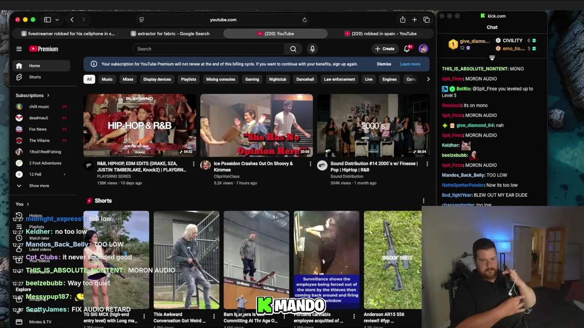Open Movies & TV in sidebar

[x=40, y=322]
